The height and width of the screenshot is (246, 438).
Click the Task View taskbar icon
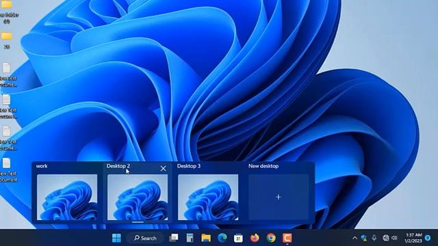point(173,238)
